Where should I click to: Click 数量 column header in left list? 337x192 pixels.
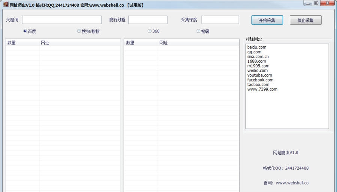tap(22, 43)
